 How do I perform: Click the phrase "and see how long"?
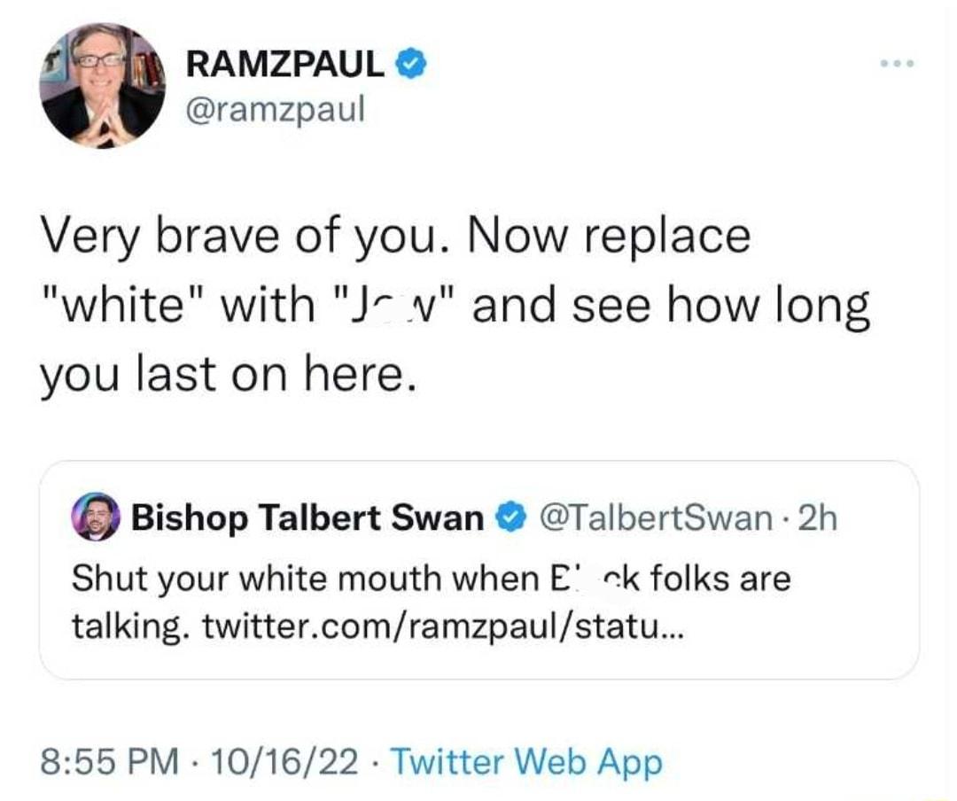672,304
